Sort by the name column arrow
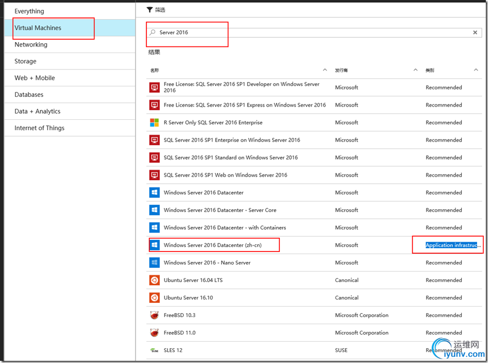 (x=325, y=70)
